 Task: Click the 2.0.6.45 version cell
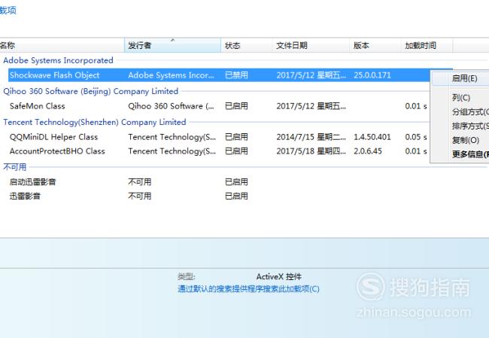tap(368, 151)
